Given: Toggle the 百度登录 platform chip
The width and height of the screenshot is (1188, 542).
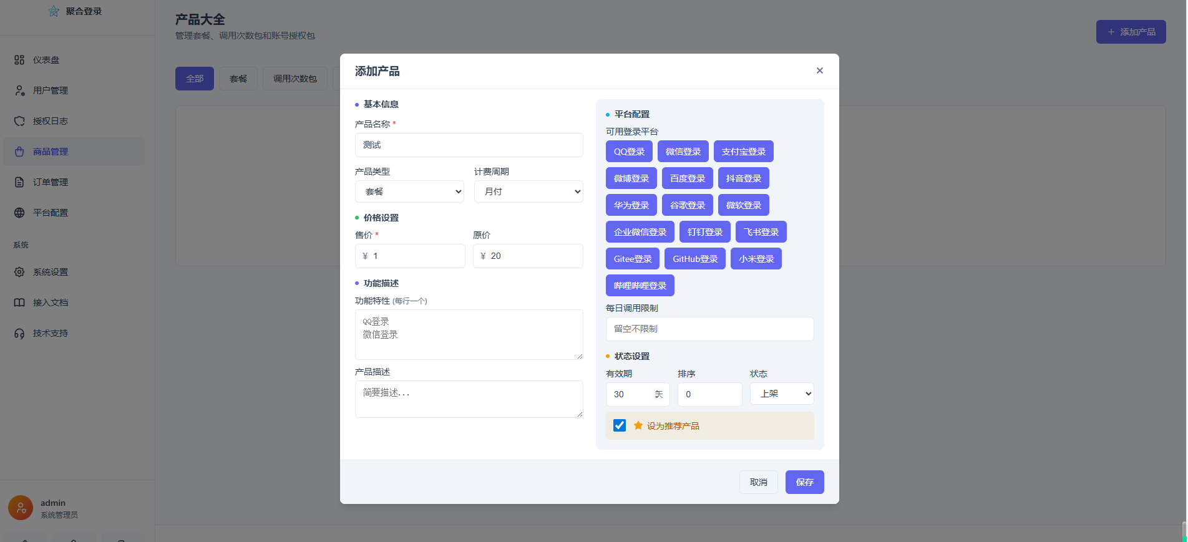Looking at the screenshot, I should 688,178.
